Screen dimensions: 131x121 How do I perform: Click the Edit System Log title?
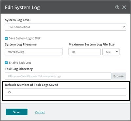(x=22, y=8)
